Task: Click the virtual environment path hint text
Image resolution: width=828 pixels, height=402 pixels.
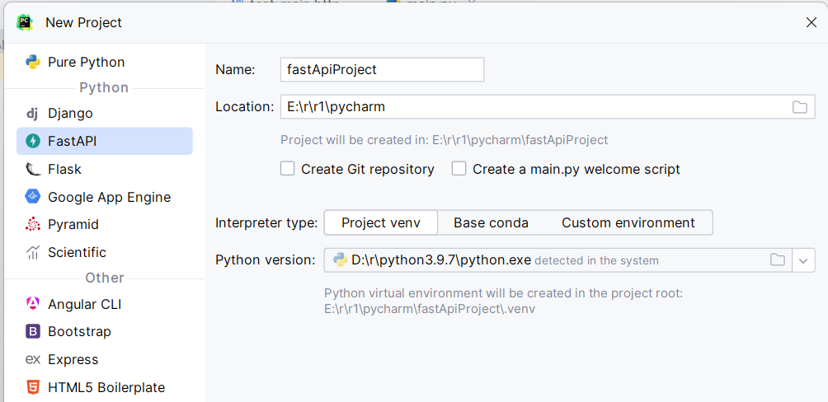Action: 504,301
